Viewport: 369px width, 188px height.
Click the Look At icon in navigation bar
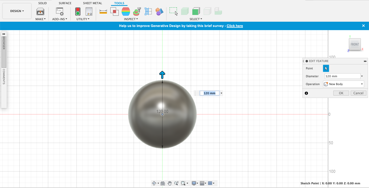[162, 183]
